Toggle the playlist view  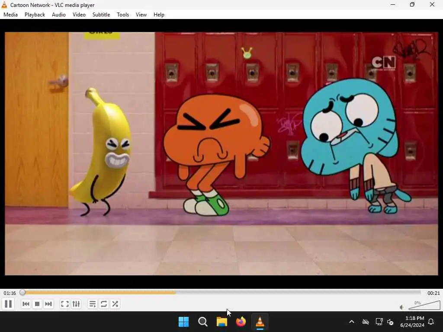click(x=93, y=304)
